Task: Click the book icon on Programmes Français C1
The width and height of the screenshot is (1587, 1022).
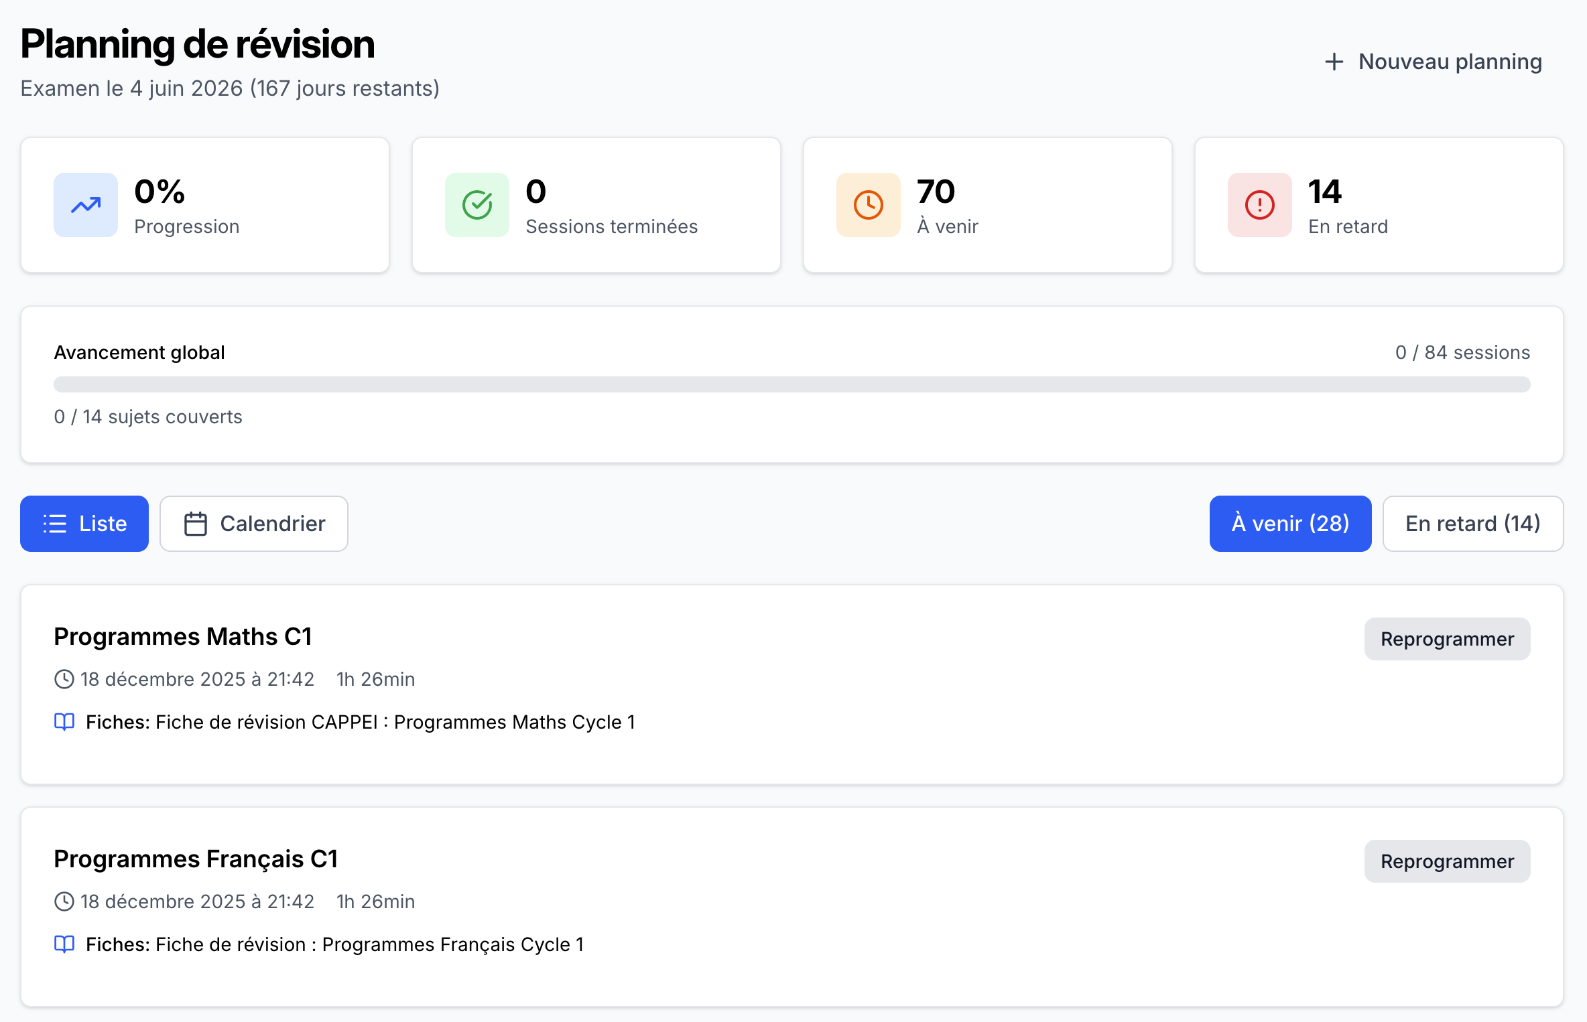Action: [64, 944]
